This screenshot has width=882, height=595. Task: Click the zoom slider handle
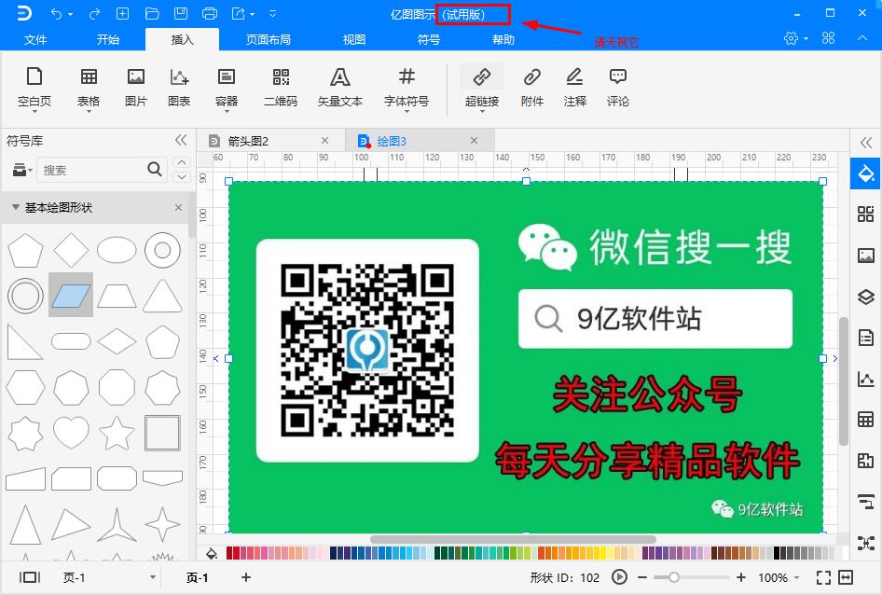673,577
